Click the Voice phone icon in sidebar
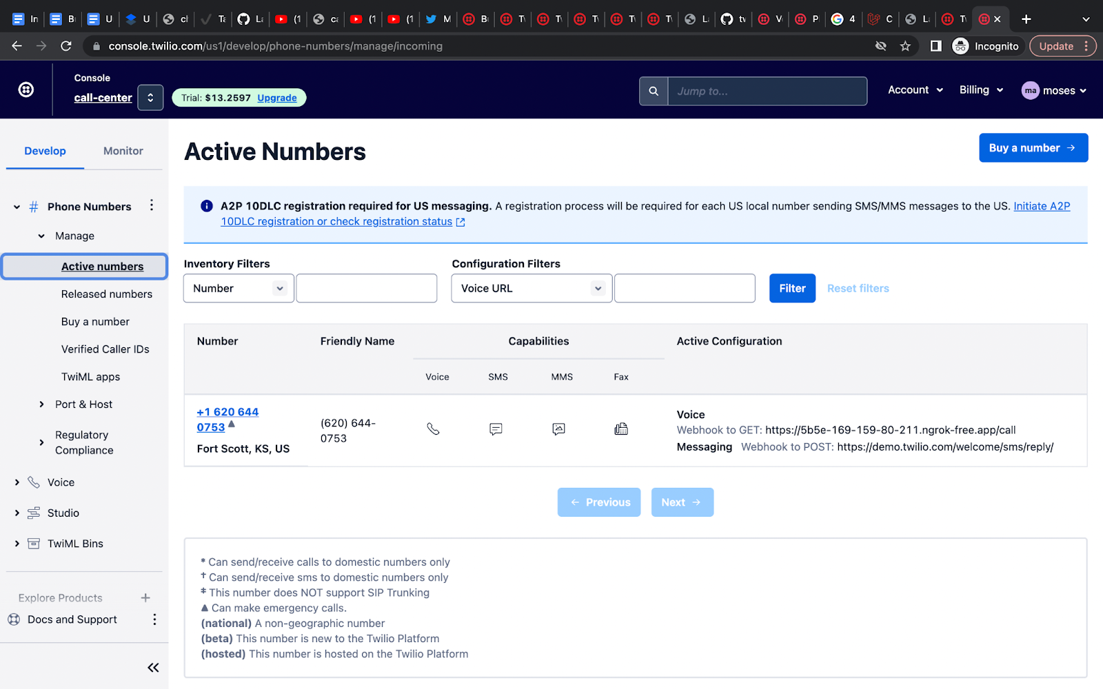The image size is (1103, 689). (x=34, y=482)
